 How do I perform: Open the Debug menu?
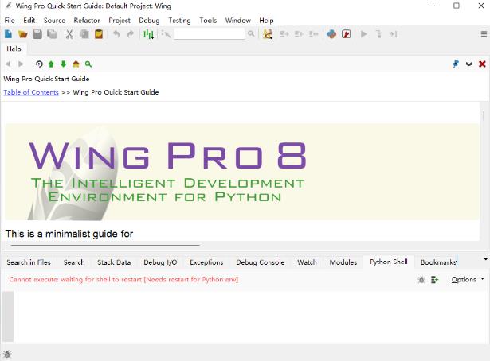149,20
